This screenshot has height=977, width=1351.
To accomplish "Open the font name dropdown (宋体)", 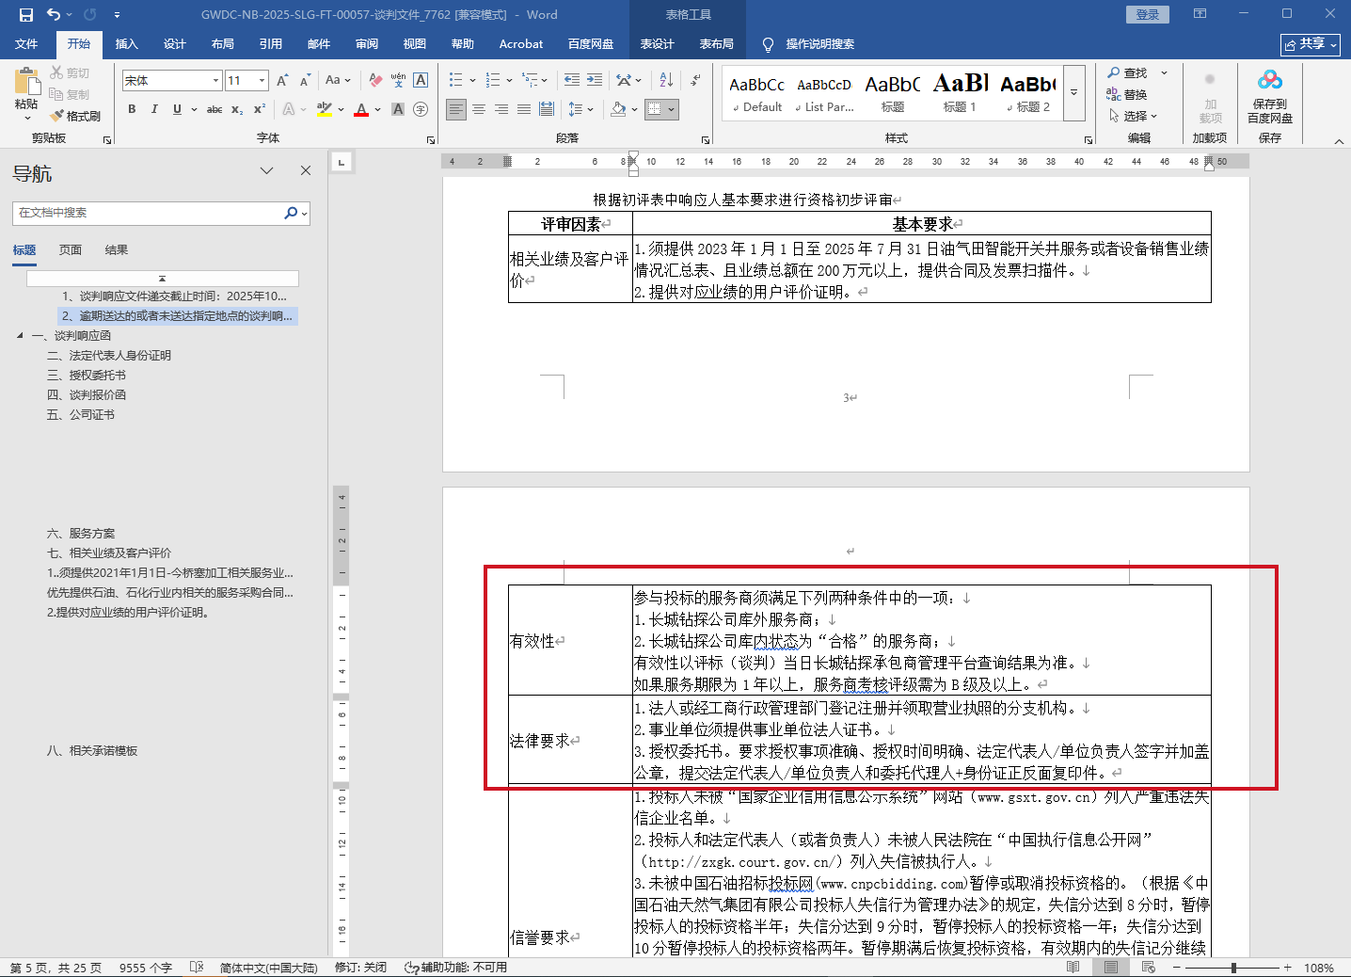I will 215,81.
